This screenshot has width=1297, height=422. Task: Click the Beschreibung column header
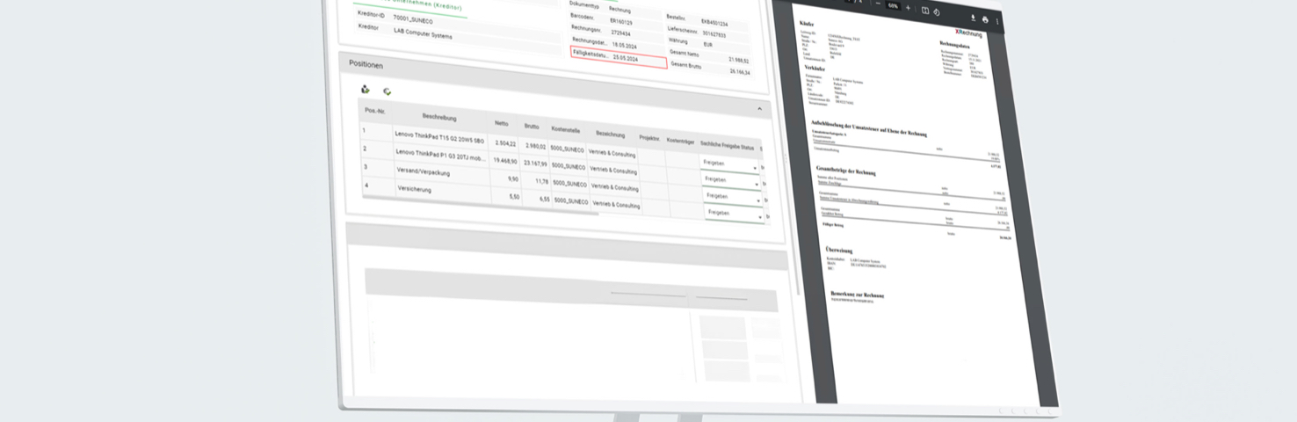point(439,117)
